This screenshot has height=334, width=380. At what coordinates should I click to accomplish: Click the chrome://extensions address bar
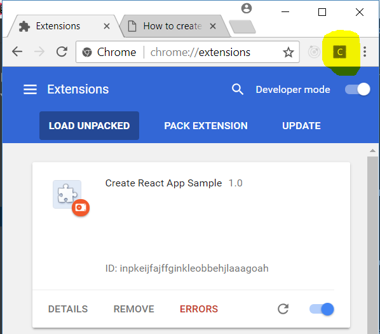pos(187,52)
